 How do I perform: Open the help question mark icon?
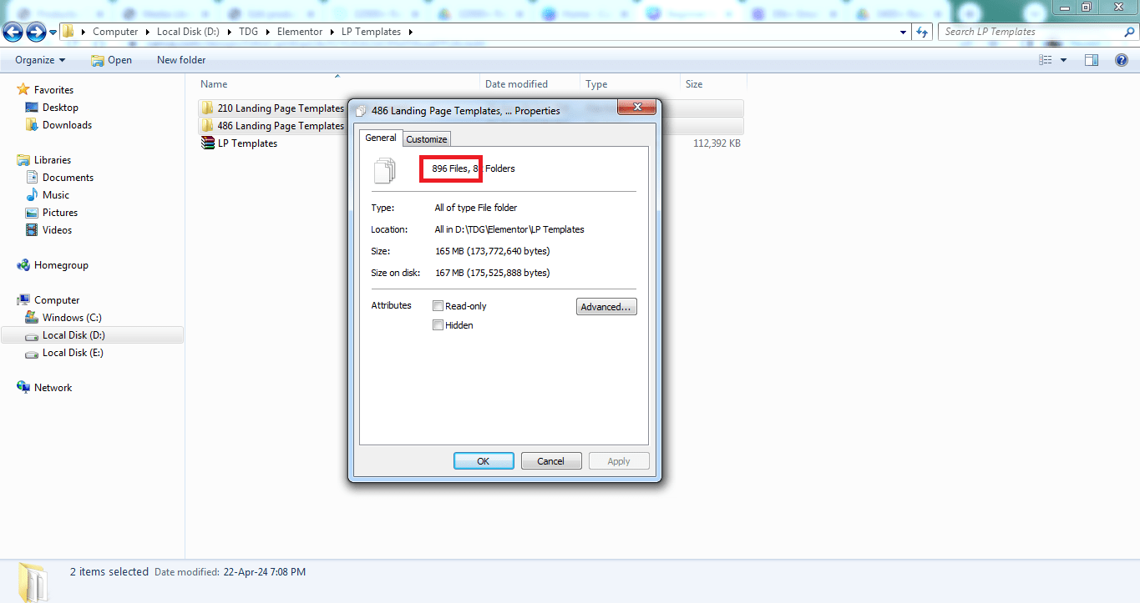(x=1123, y=60)
